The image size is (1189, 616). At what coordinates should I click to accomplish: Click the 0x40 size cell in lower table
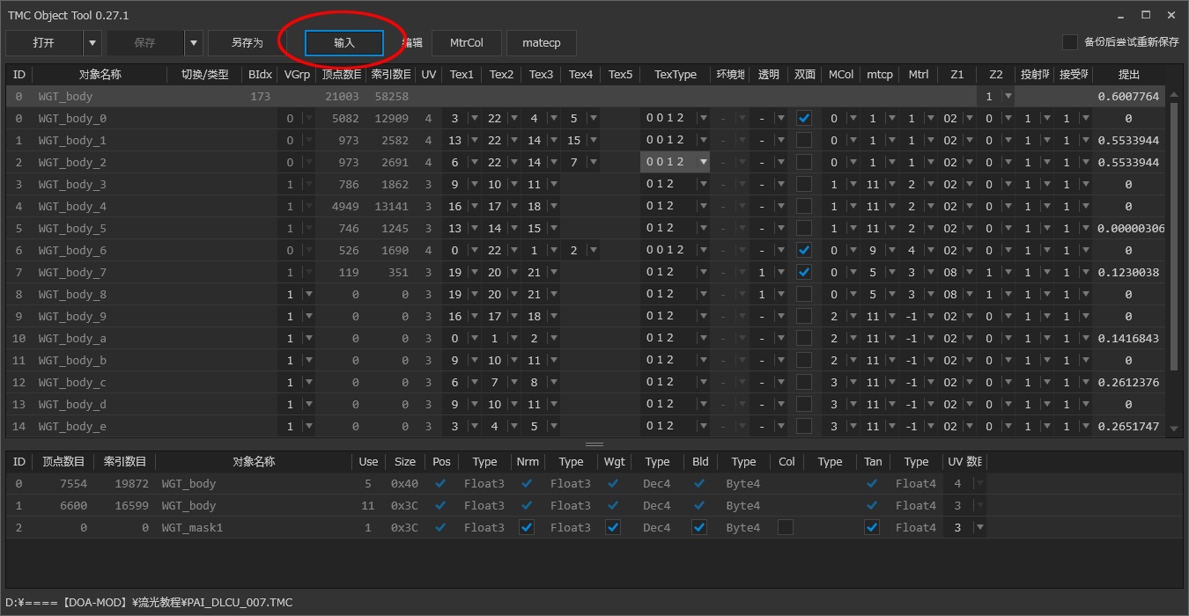405,483
